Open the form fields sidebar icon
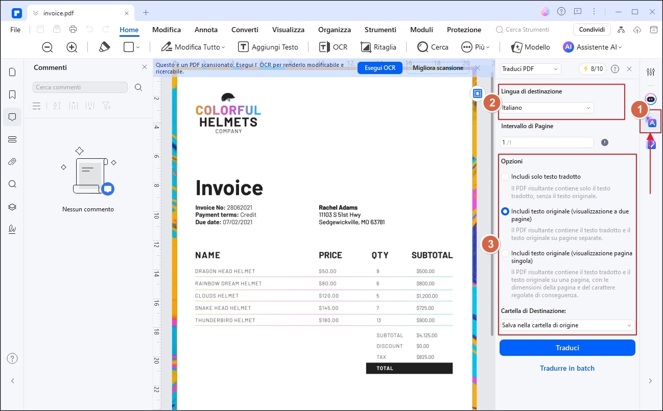The width and height of the screenshot is (663, 411). point(12,139)
